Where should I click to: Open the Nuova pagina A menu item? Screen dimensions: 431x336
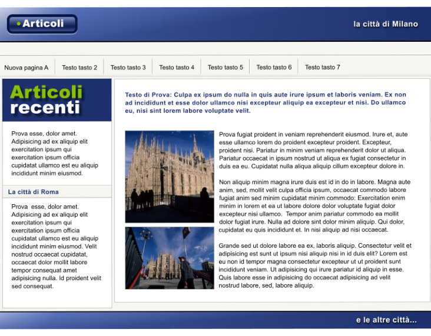point(26,68)
